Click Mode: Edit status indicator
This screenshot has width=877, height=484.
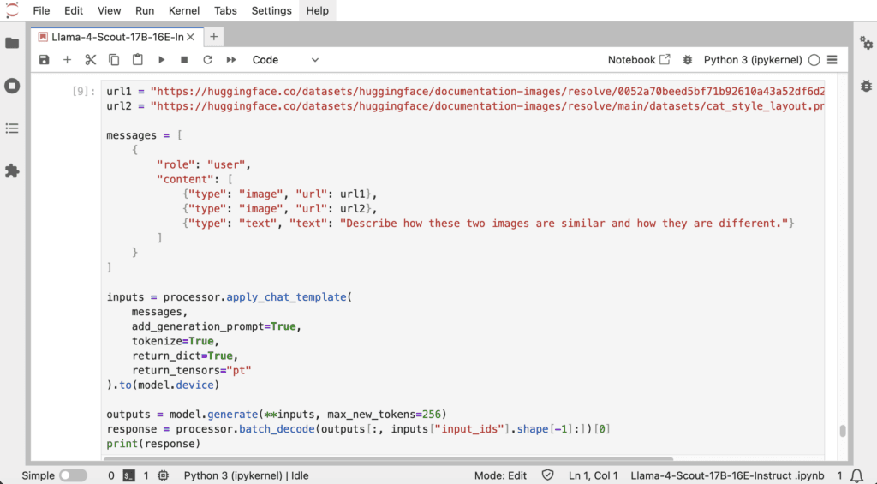(x=500, y=475)
